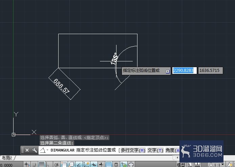
Task: Switch to the 布局2 layout tab
Action: (7, 158)
